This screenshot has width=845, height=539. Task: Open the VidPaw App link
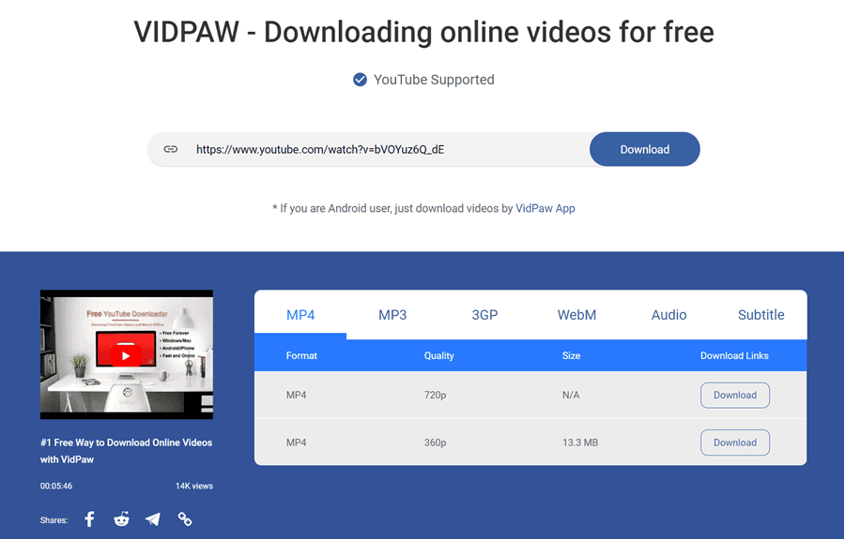(x=545, y=208)
